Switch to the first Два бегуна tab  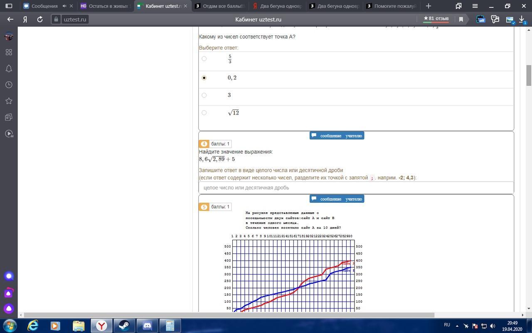[278, 6]
